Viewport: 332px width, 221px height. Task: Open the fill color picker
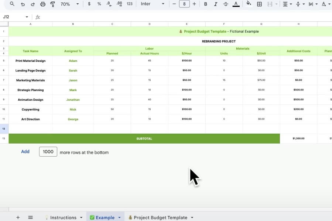tap(249, 4)
